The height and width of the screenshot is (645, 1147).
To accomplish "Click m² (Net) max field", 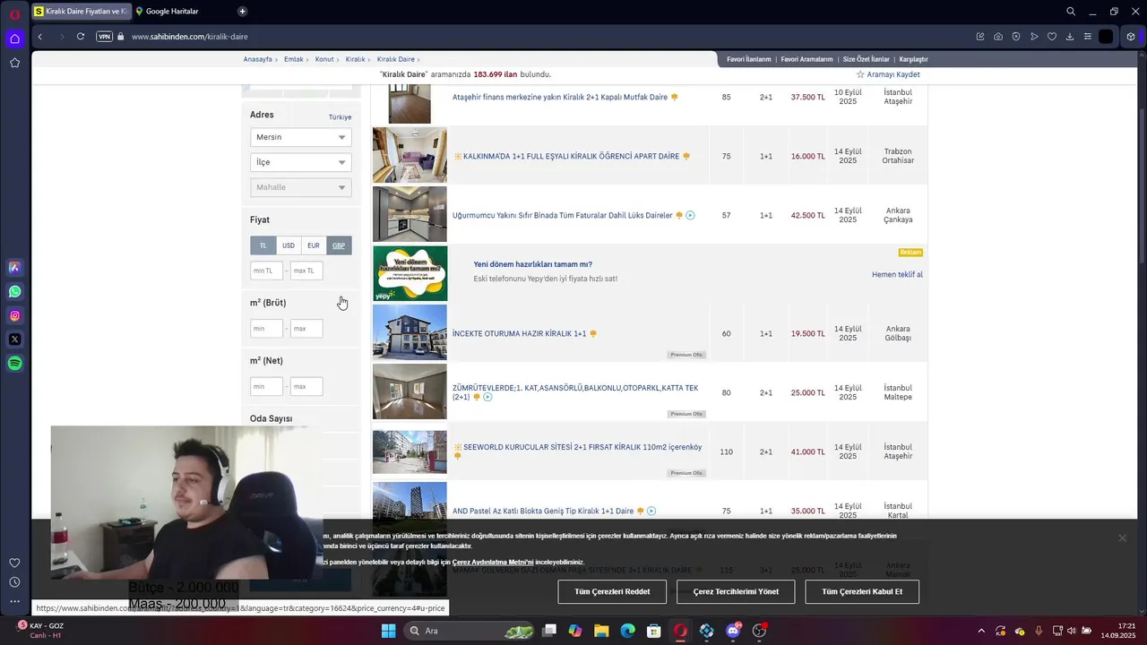I will click(x=306, y=387).
